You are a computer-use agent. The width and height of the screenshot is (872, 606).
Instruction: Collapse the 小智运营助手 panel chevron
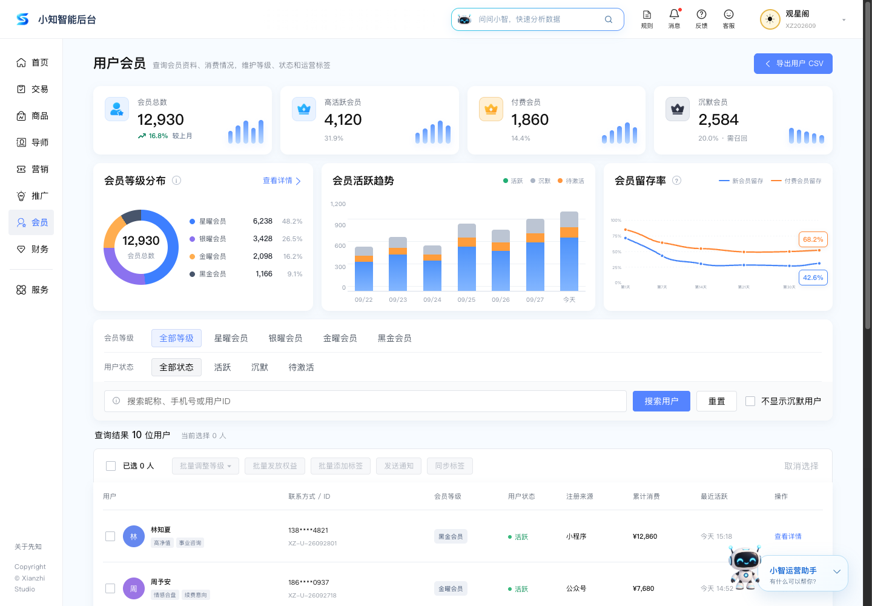coord(837,571)
